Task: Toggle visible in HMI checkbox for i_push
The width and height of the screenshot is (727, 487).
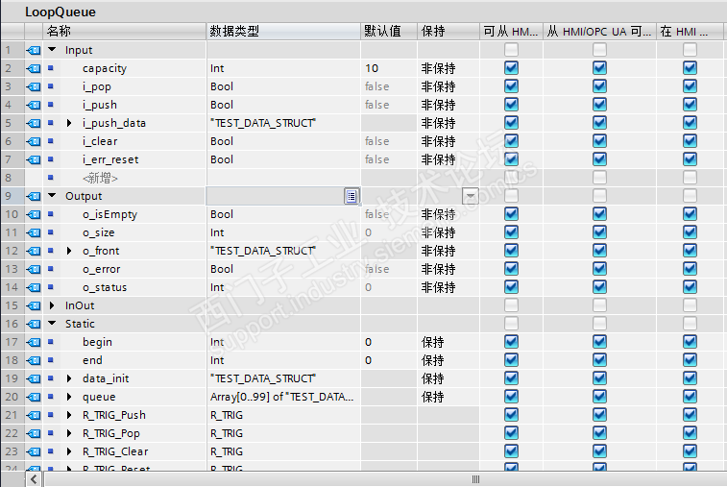Action: (690, 105)
